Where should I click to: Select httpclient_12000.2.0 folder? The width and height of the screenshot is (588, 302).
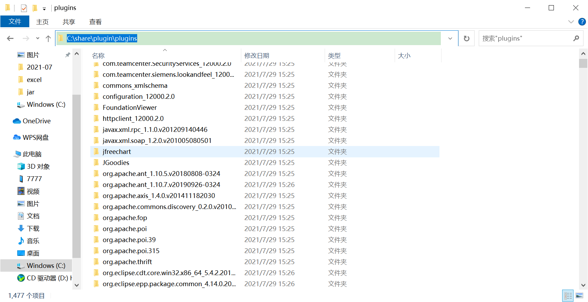[133, 118]
